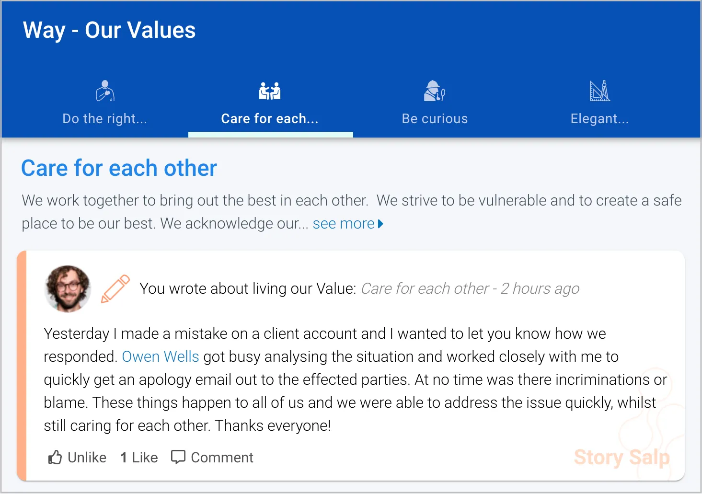This screenshot has width=702, height=494.
Task: Click the 'Care for each...' people icon
Action: [270, 91]
